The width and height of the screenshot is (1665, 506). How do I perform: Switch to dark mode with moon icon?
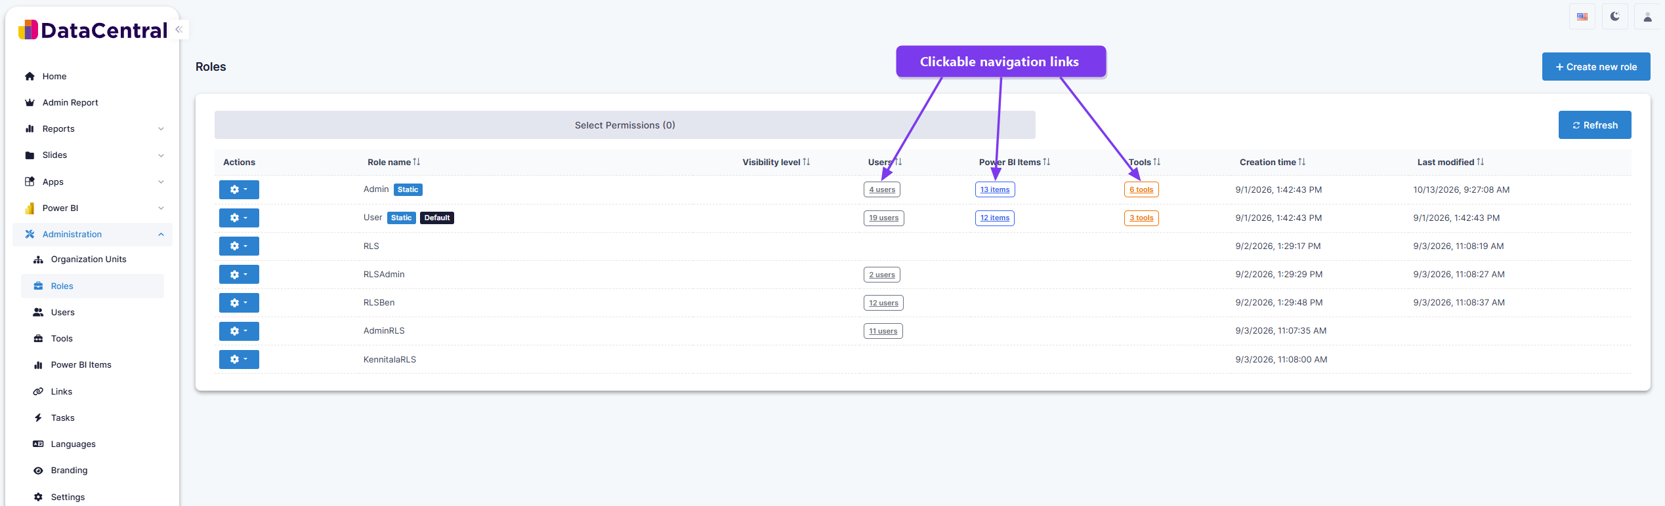pos(1615,17)
